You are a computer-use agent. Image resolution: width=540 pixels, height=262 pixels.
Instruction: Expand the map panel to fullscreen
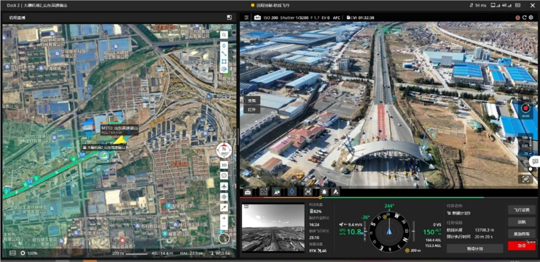[229, 17]
